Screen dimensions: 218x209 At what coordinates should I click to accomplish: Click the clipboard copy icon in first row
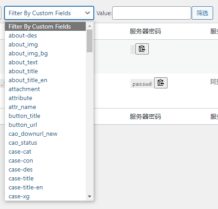tap(142, 49)
